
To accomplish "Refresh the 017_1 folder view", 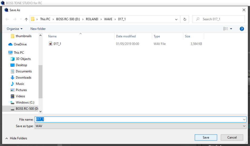I will click(185, 19).
